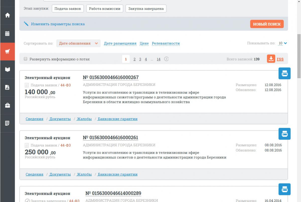
Task: Select the shopping cart icon in the sidebar
Action: click(x=8, y=52)
